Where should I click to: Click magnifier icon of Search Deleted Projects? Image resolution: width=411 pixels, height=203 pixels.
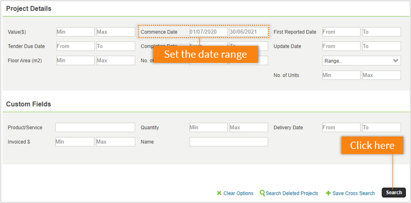tap(262, 193)
